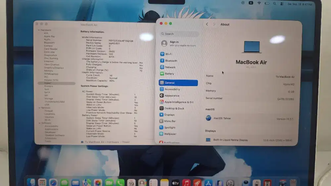Image resolution: width=331 pixels, height=186 pixels.
Task: Select Diagnostics in System Information
Action: click(50, 55)
